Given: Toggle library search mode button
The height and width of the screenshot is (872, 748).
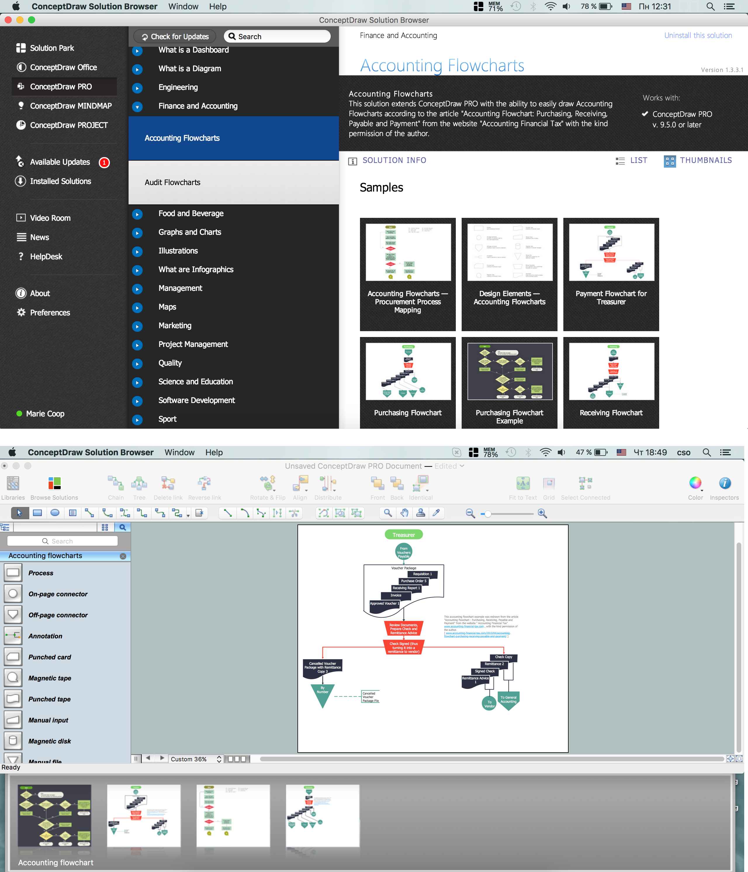Looking at the screenshot, I should pyautogui.click(x=122, y=527).
